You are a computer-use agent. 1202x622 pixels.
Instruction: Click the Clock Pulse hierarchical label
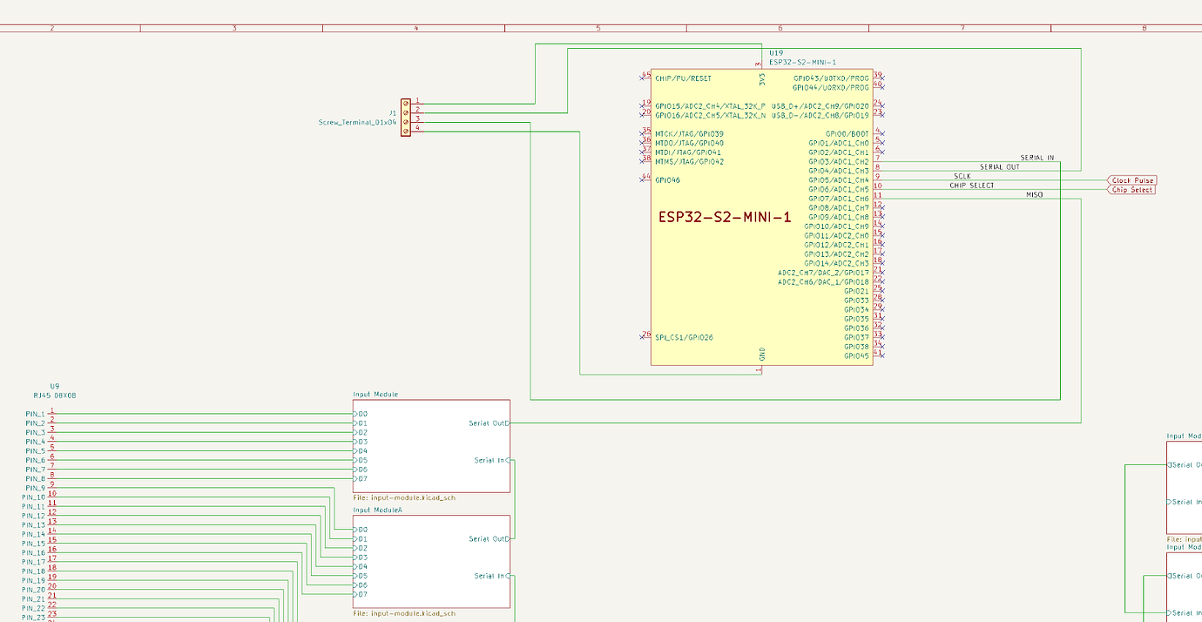pos(1131,180)
